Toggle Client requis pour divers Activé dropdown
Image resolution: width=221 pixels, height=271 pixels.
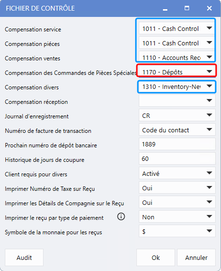(x=177, y=173)
